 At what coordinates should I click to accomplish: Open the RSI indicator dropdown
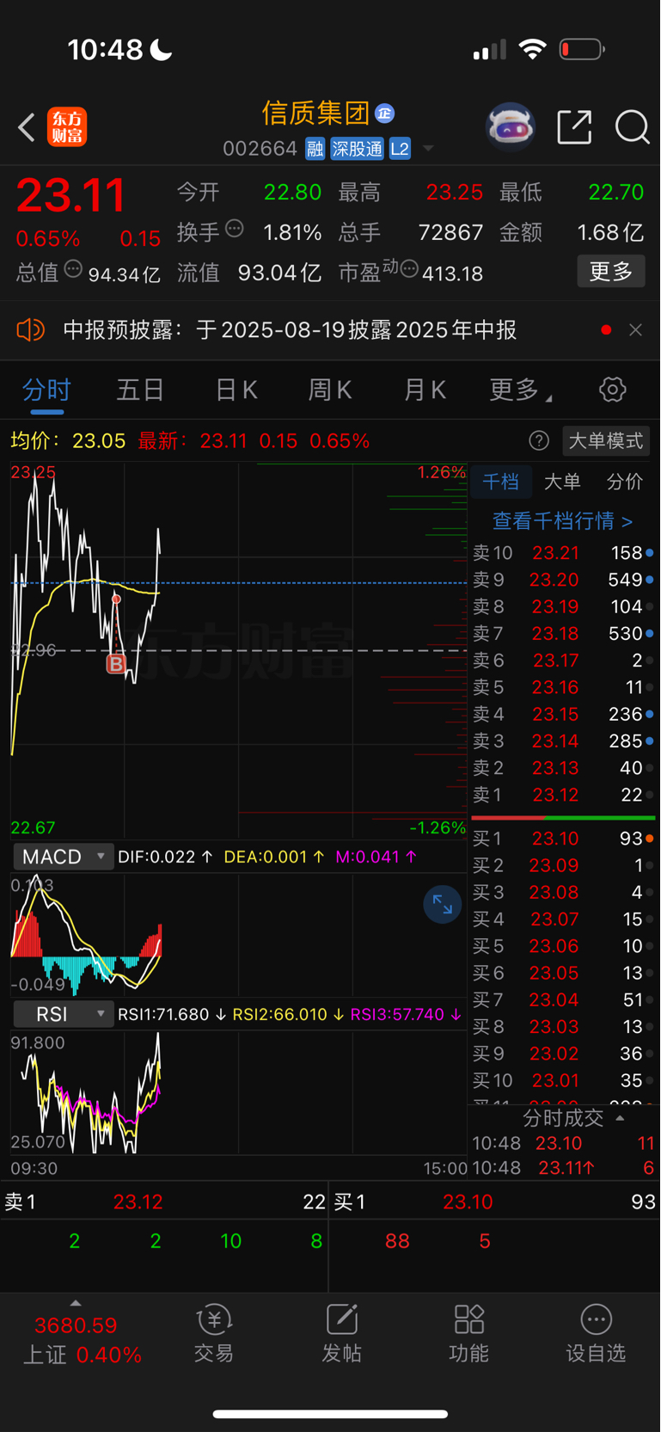(63, 1014)
